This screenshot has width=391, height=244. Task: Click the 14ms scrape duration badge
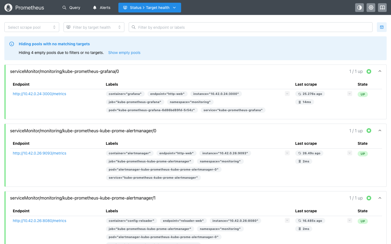pyautogui.click(x=305, y=102)
